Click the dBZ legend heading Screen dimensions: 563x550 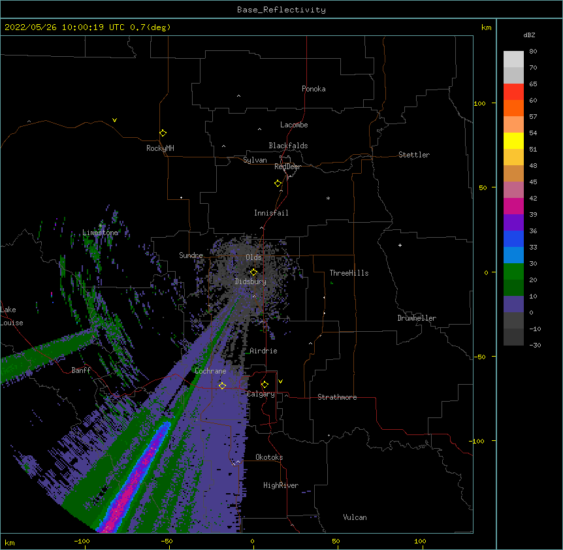tap(529, 35)
